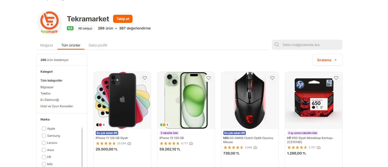The width and height of the screenshot is (388, 167).
Task: Tick the Lenovo brand checkbox
Action: tap(44, 143)
